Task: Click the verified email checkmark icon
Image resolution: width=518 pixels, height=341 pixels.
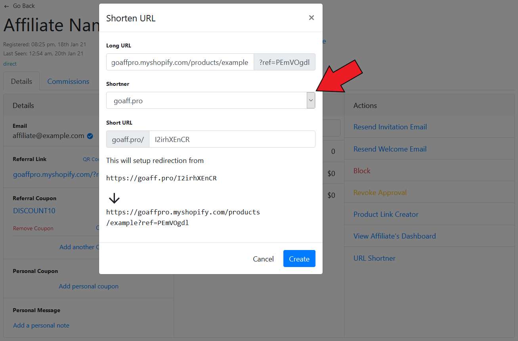Action: coord(90,136)
